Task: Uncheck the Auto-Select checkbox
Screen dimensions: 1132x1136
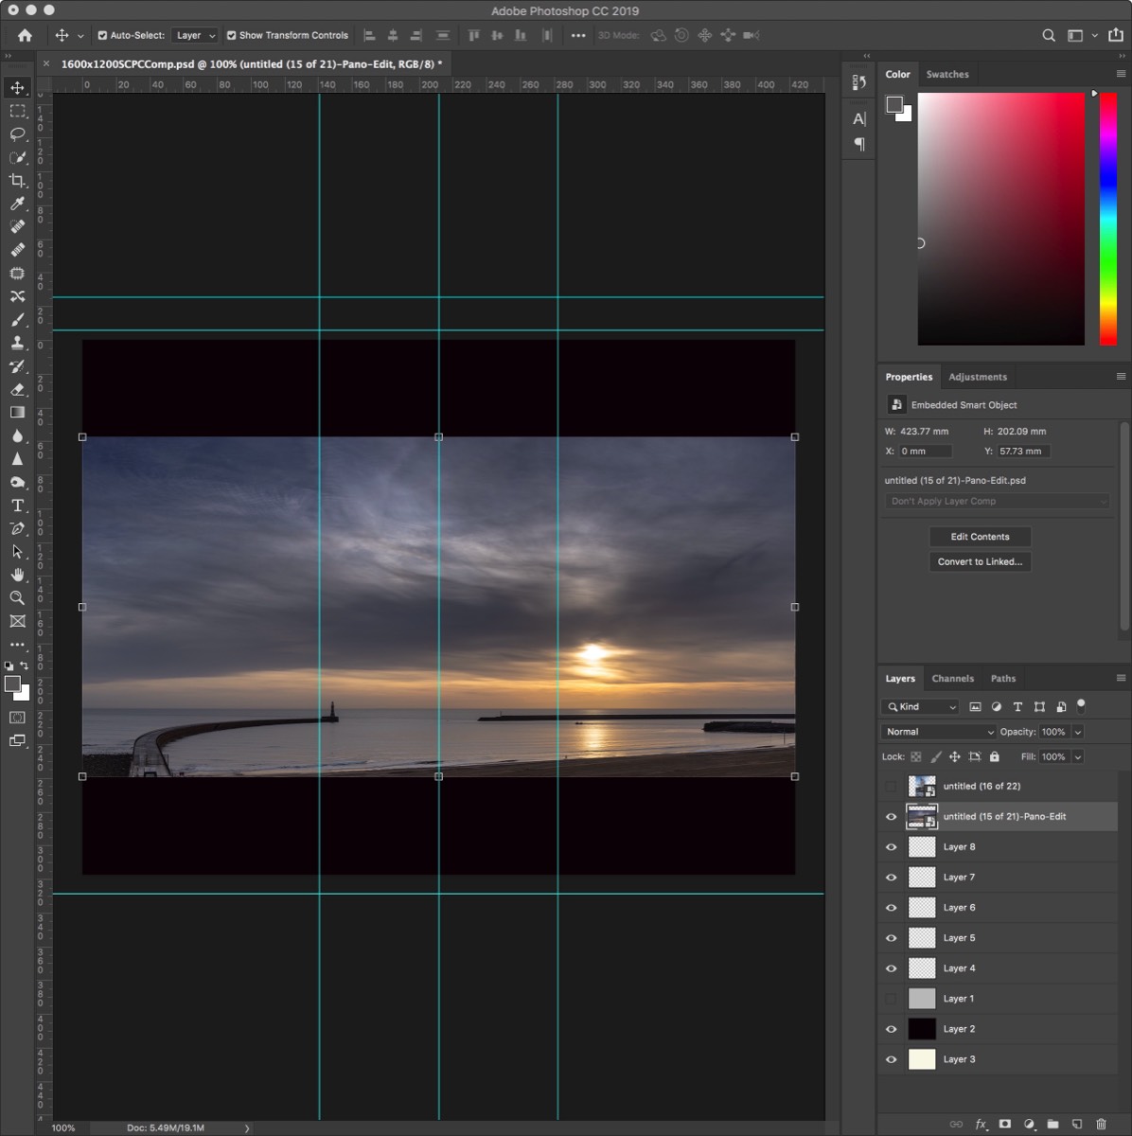Action: pos(102,36)
